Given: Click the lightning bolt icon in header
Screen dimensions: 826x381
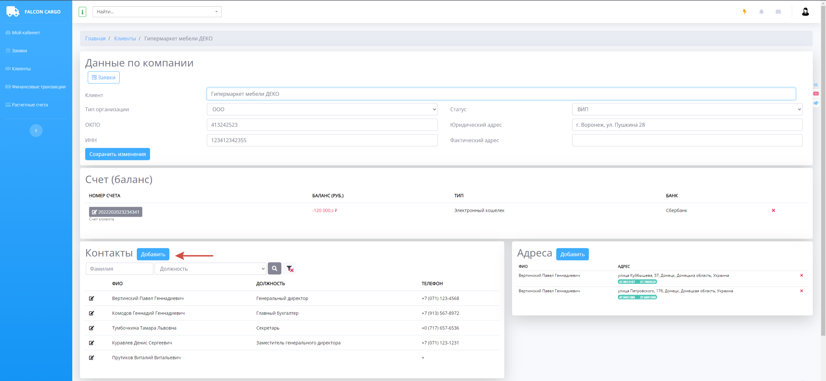Looking at the screenshot, I should click(744, 12).
